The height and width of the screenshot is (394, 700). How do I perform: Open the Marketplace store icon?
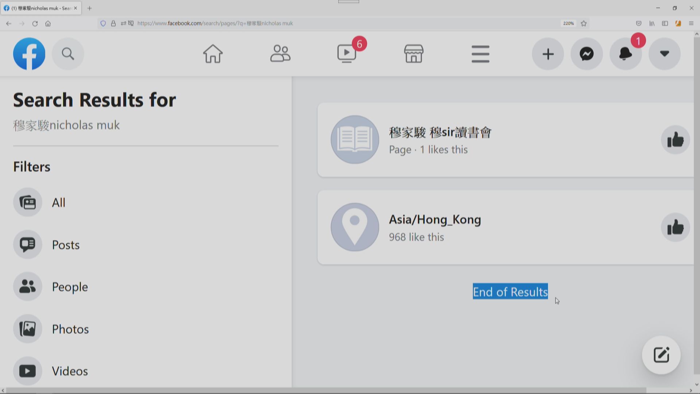click(413, 54)
